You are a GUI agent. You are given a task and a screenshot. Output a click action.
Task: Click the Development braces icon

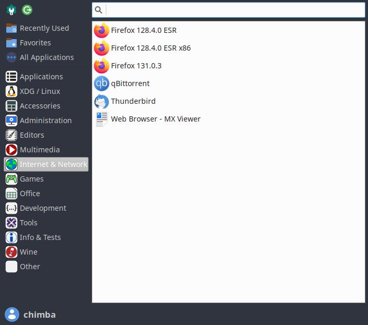click(x=11, y=208)
